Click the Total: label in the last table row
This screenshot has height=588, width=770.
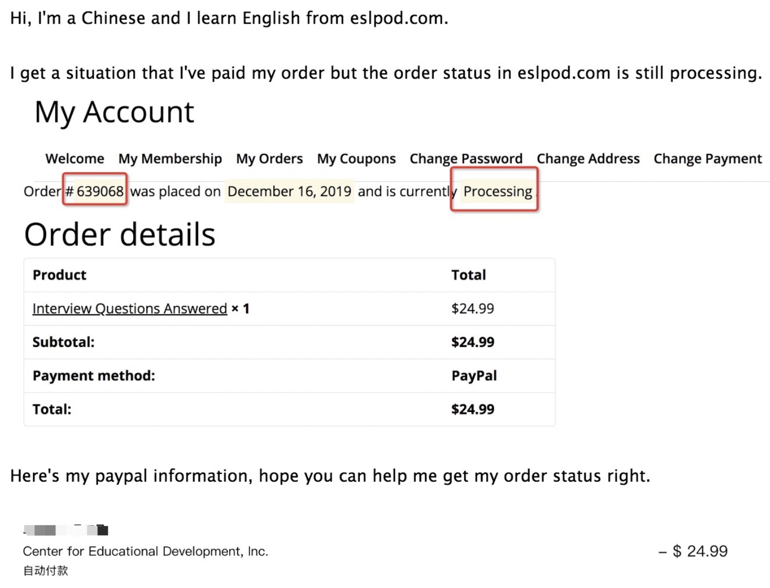tap(52, 409)
